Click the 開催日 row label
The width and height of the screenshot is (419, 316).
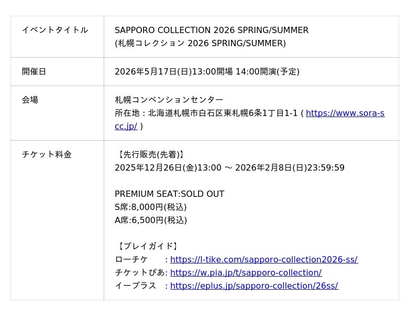pyautogui.click(x=34, y=71)
